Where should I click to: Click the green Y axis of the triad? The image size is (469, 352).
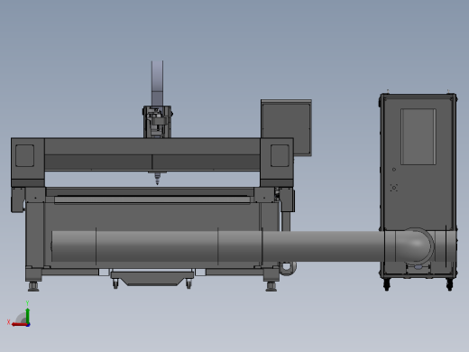click(x=28, y=315)
